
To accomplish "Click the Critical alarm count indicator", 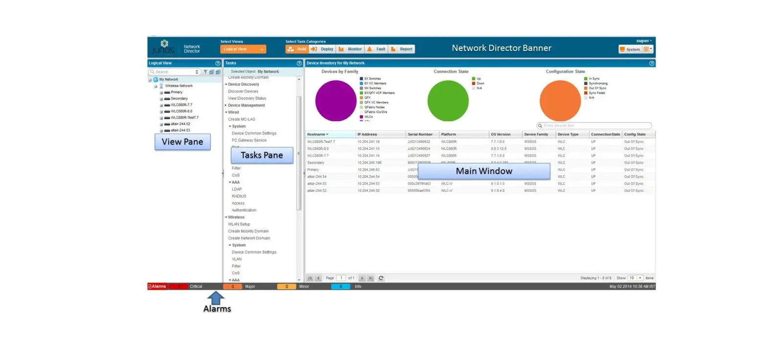I will click(x=179, y=286).
